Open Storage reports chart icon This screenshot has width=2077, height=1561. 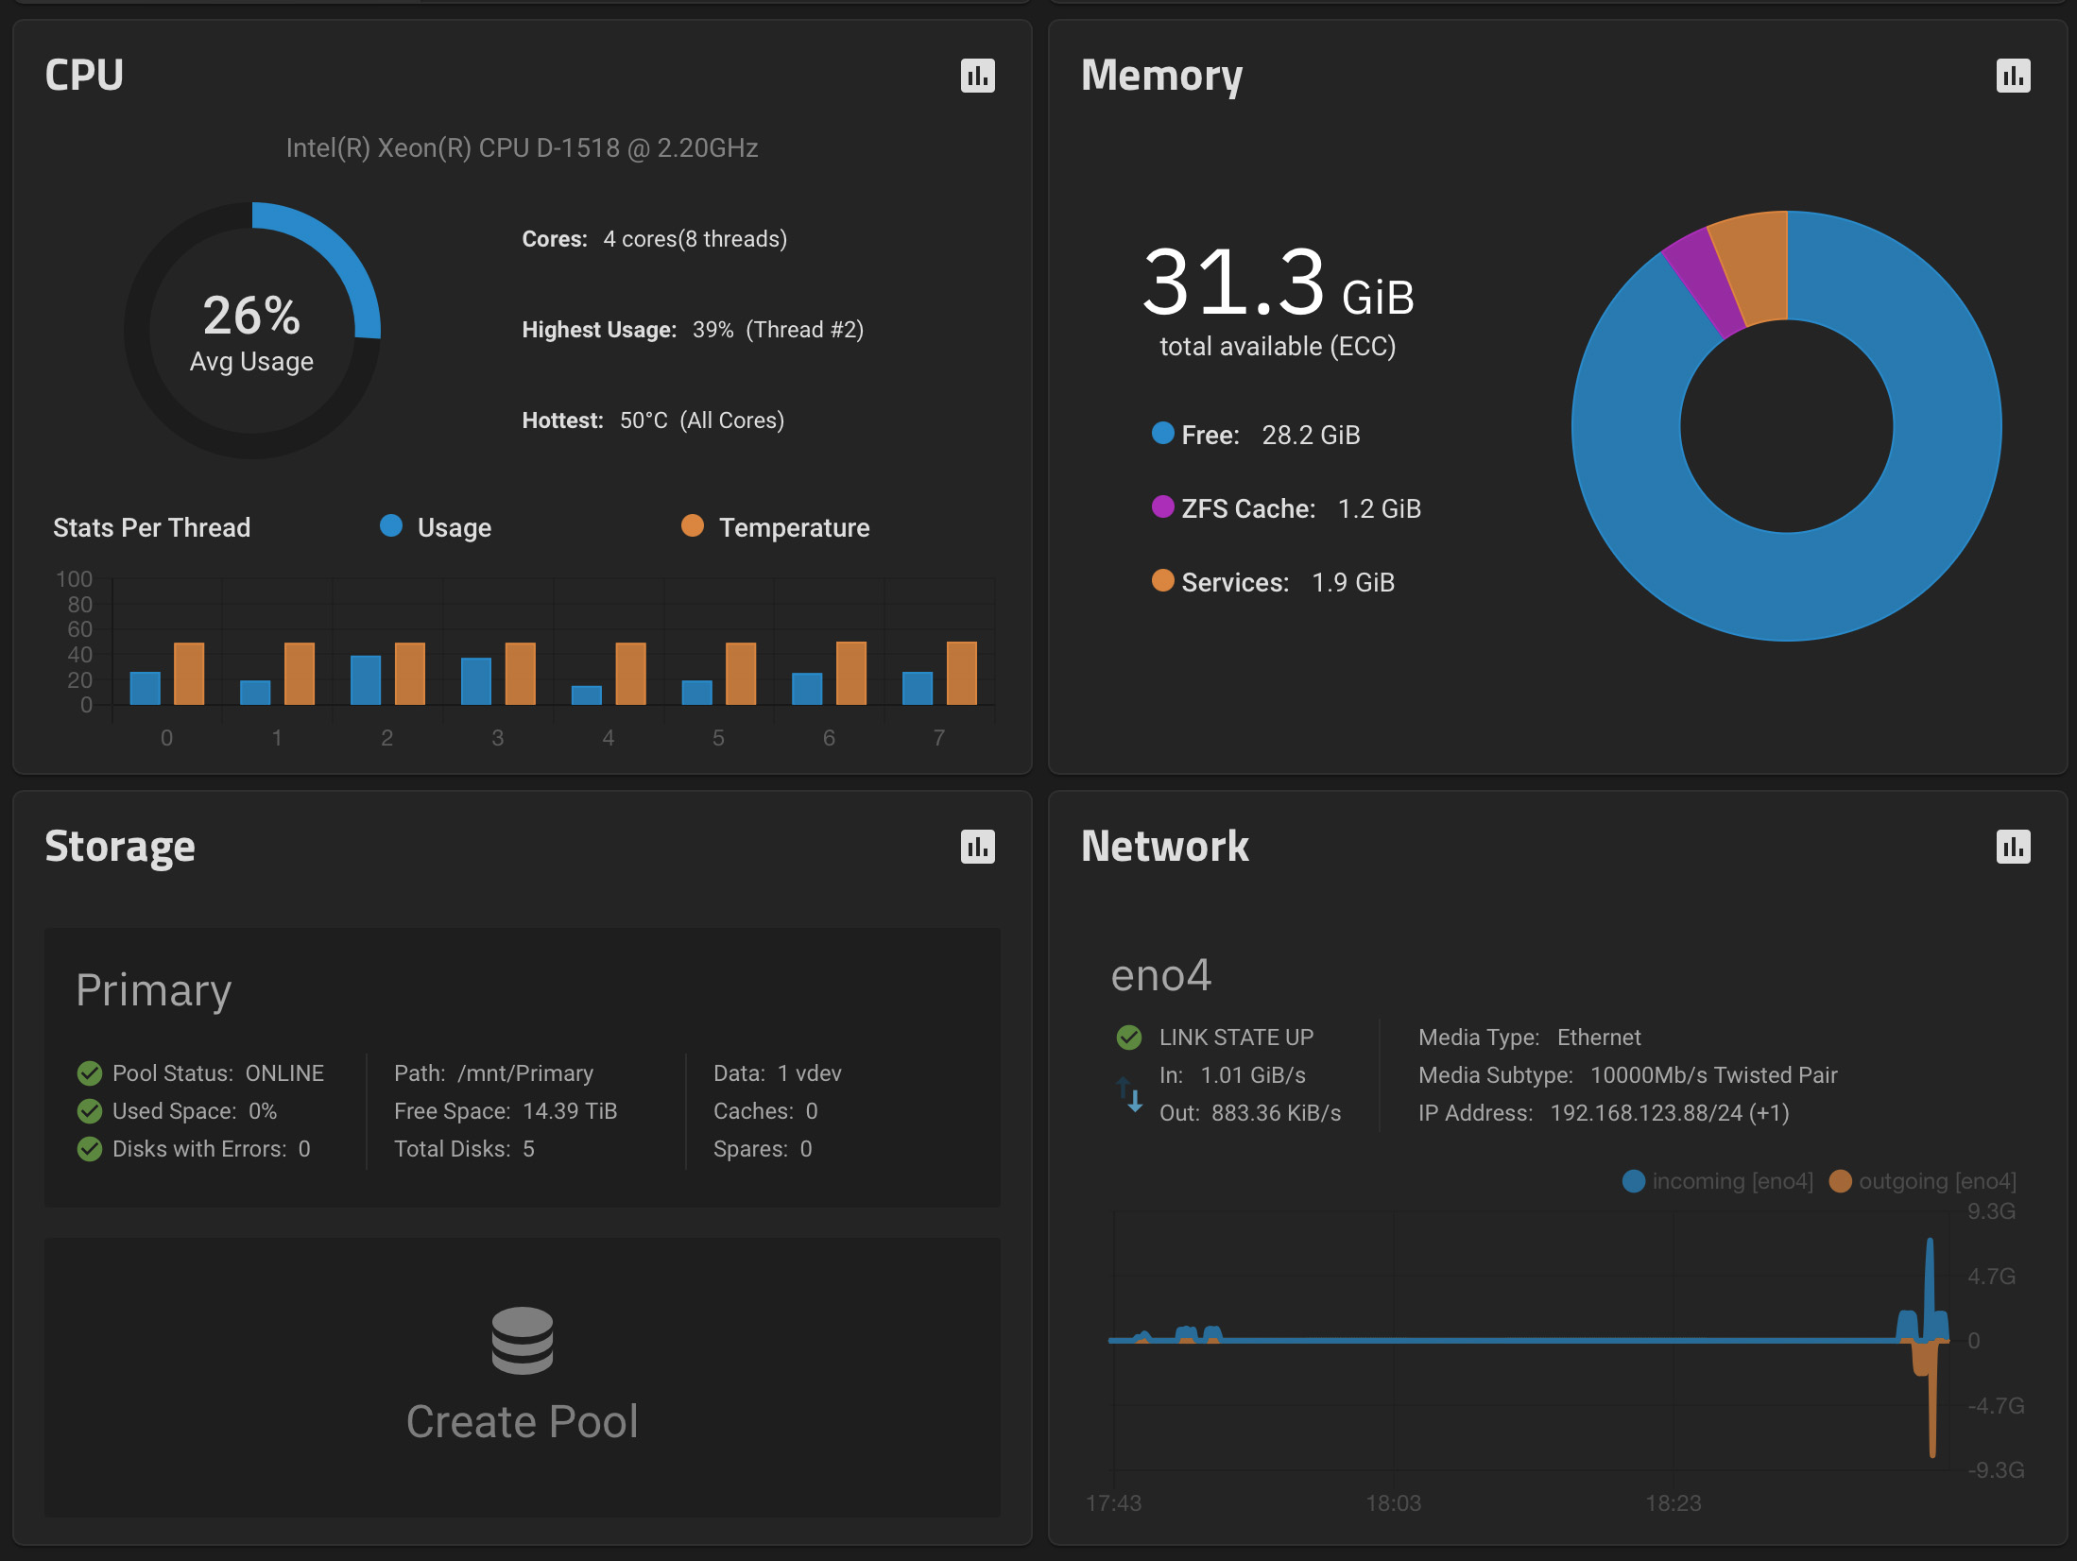pyautogui.click(x=977, y=847)
